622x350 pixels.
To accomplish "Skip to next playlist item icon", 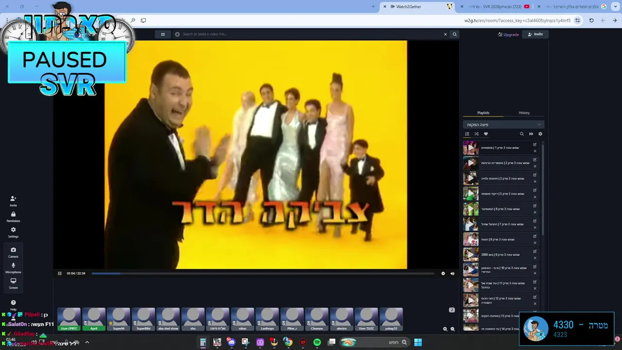I will (x=531, y=134).
